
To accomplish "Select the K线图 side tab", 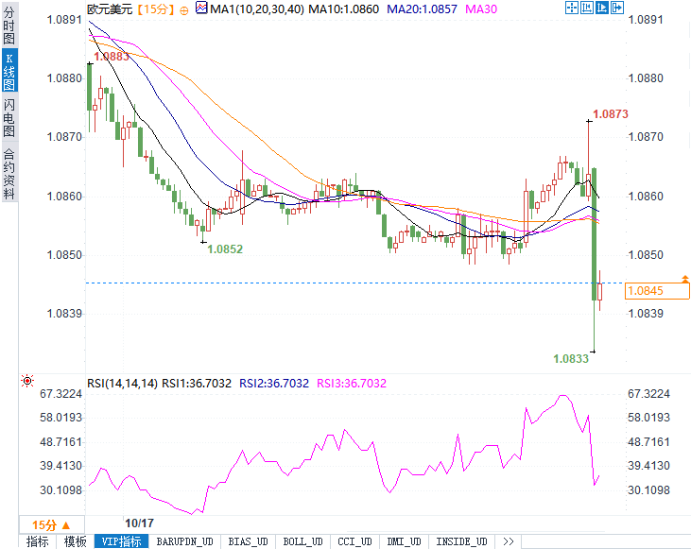I will coord(9,71).
